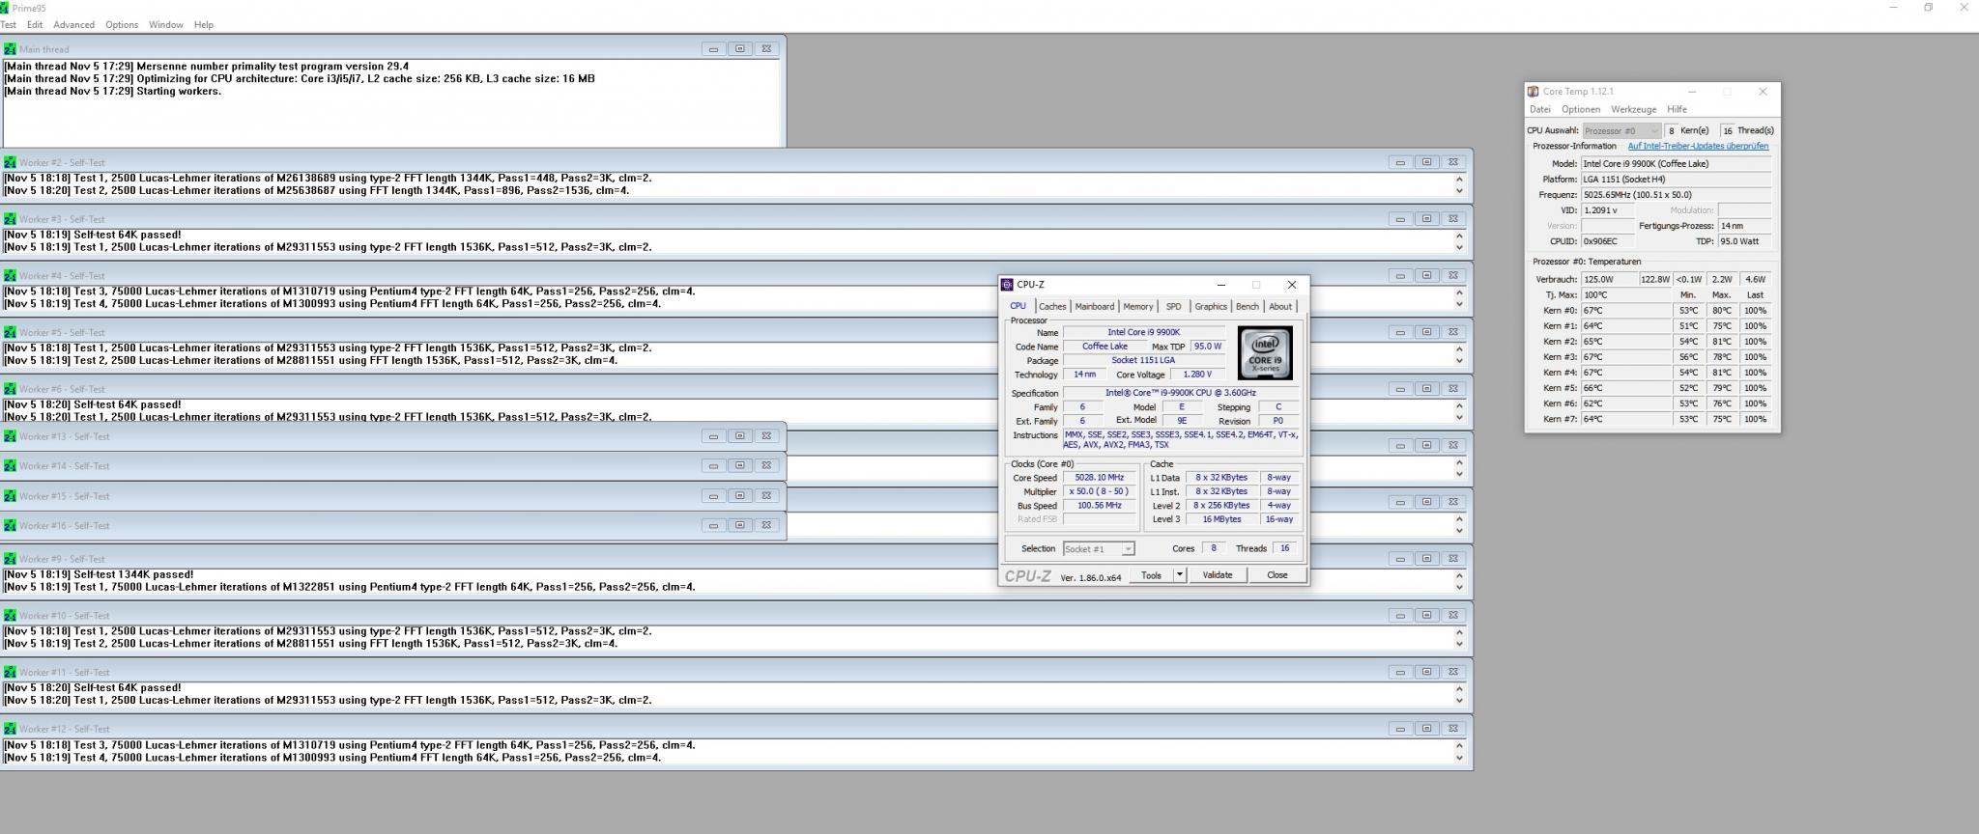This screenshot has width=1979, height=834.
Task: Open the Datei menu in Core Temp
Action: 1539,109
